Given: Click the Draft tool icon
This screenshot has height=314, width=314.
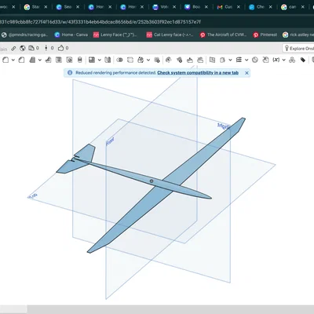Looking at the screenshot, I should click(x=32, y=60).
